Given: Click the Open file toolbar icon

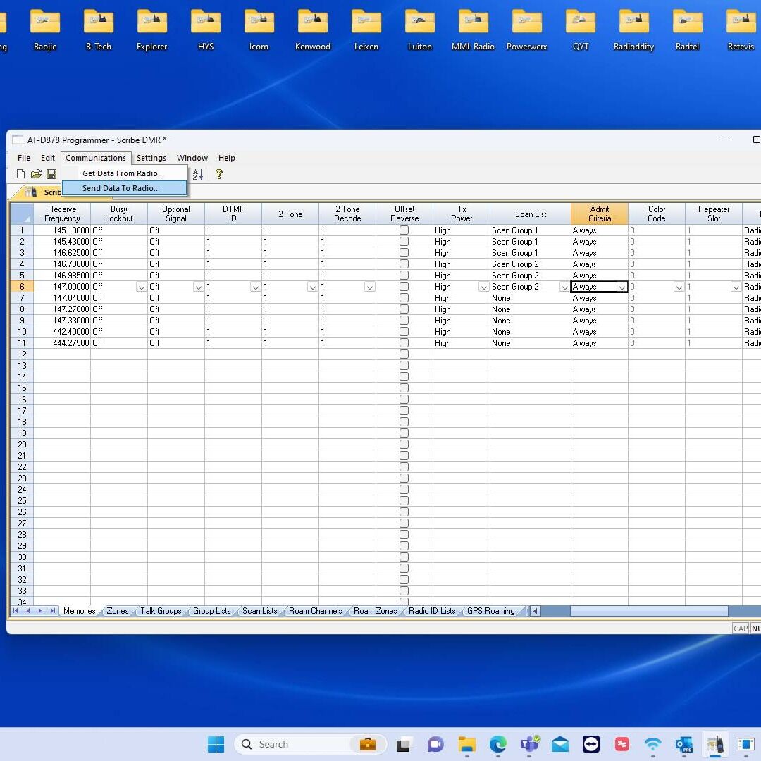Looking at the screenshot, I should [x=36, y=174].
